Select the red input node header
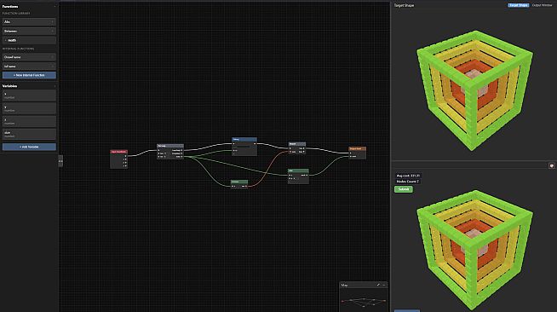 coord(118,152)
